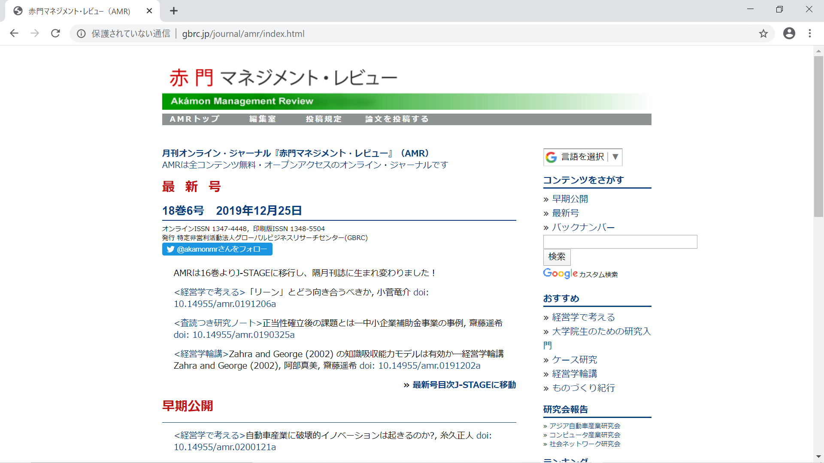Open 編集室 in the navigation bar
Screen dimensions: 824x463
click(263, 119)
